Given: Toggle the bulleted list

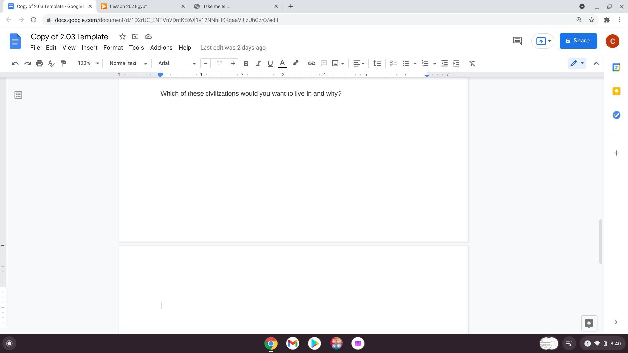Looking at the screenshot, I should [406, 63].
